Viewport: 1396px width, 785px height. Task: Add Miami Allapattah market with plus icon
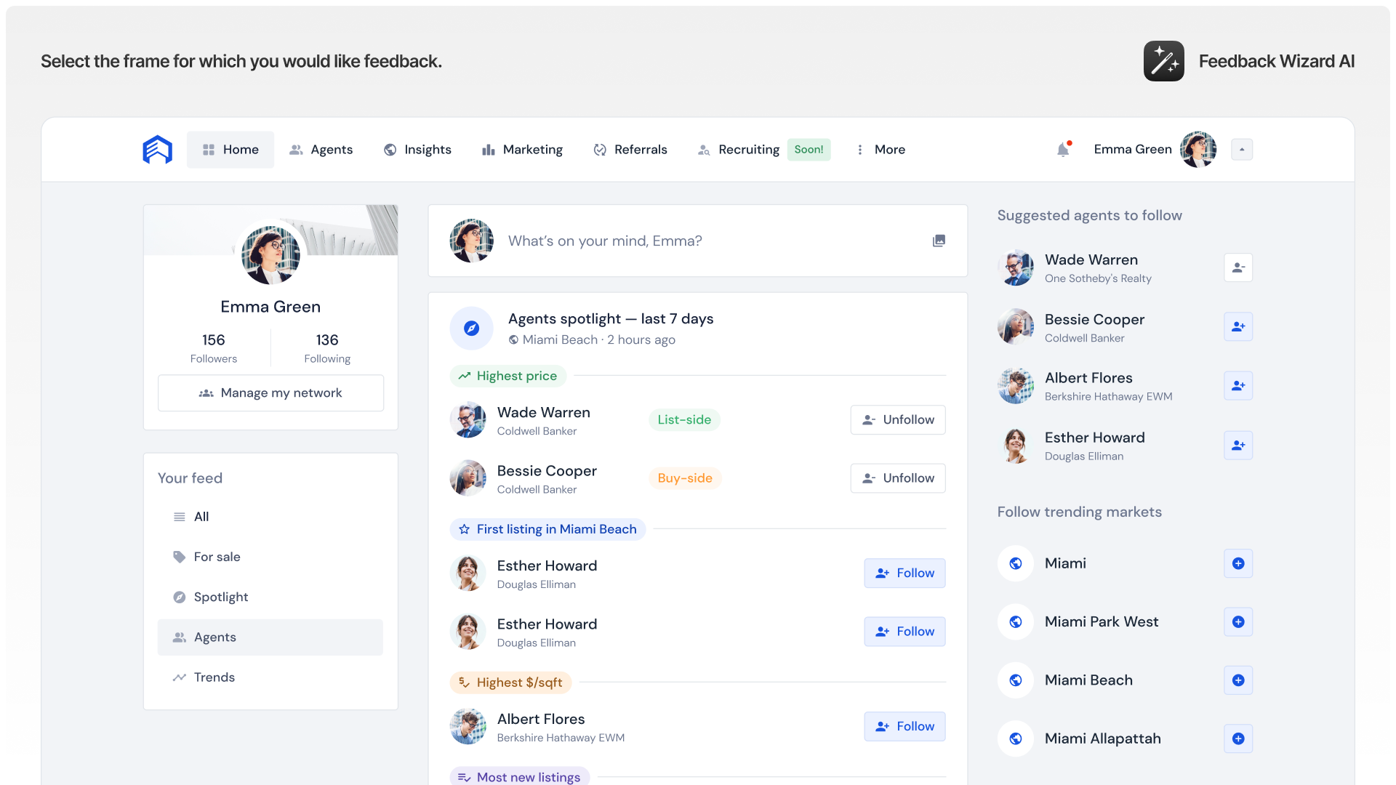tap(1238, 738)
